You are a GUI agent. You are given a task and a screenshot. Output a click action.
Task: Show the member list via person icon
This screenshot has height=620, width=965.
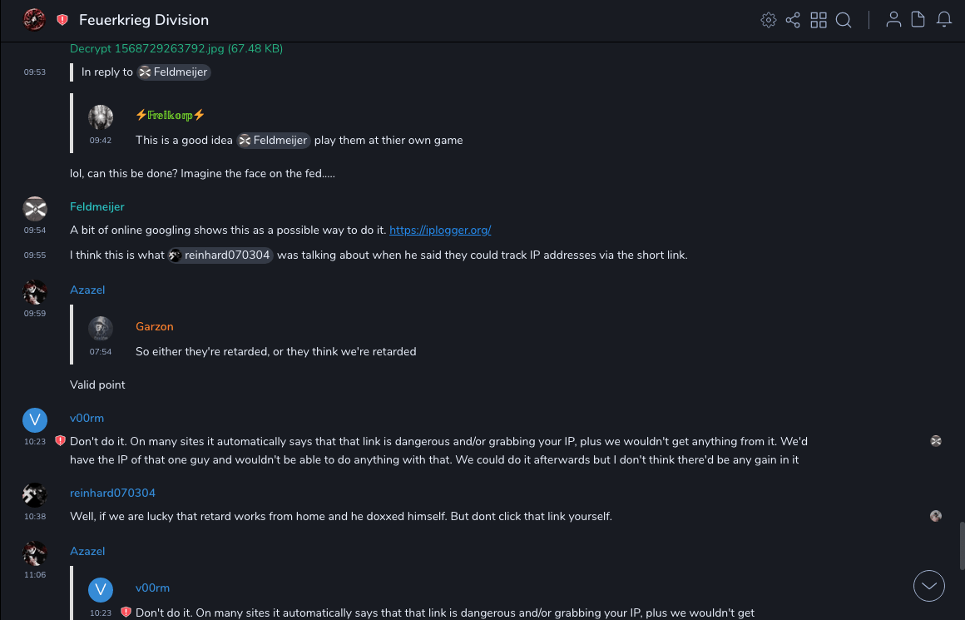[893, 20]
